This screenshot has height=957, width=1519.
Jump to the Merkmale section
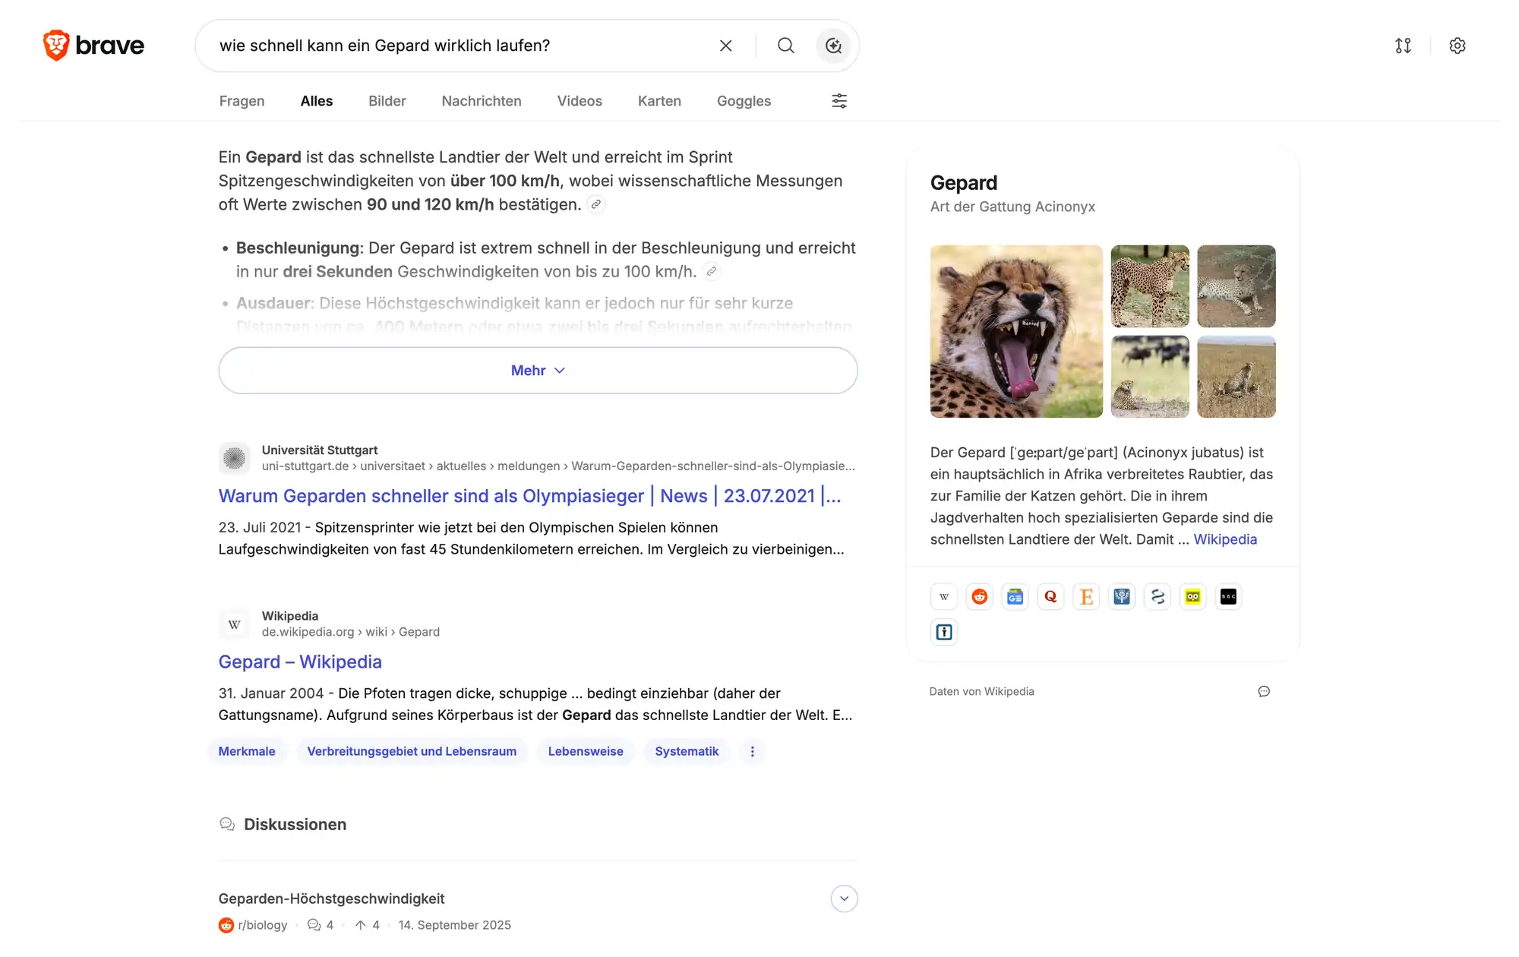coord(247,751)
